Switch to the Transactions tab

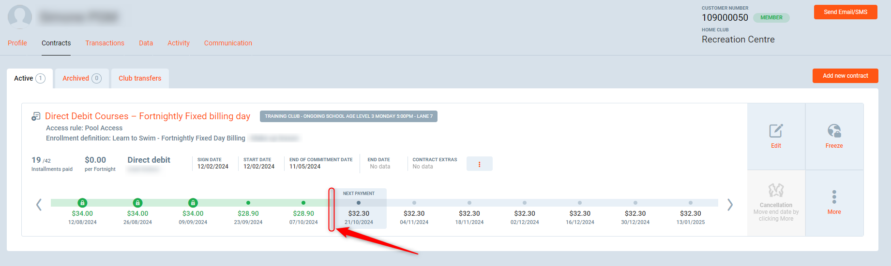coord(105,43)
